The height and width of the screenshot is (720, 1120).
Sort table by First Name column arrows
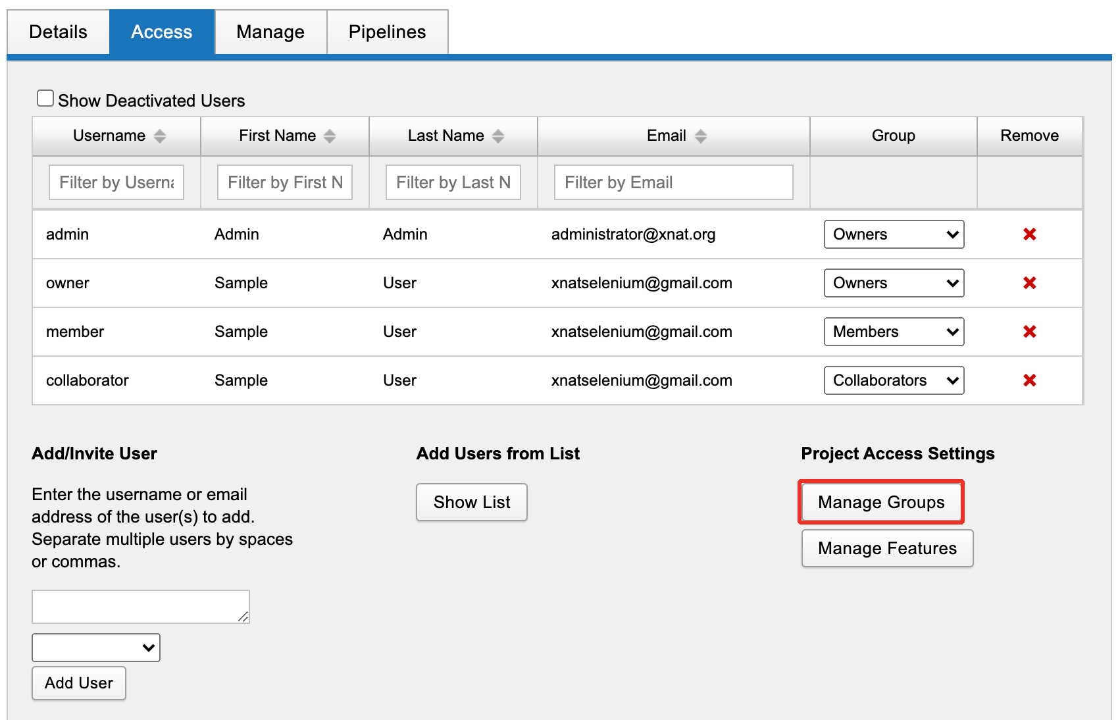pos(331,136)
